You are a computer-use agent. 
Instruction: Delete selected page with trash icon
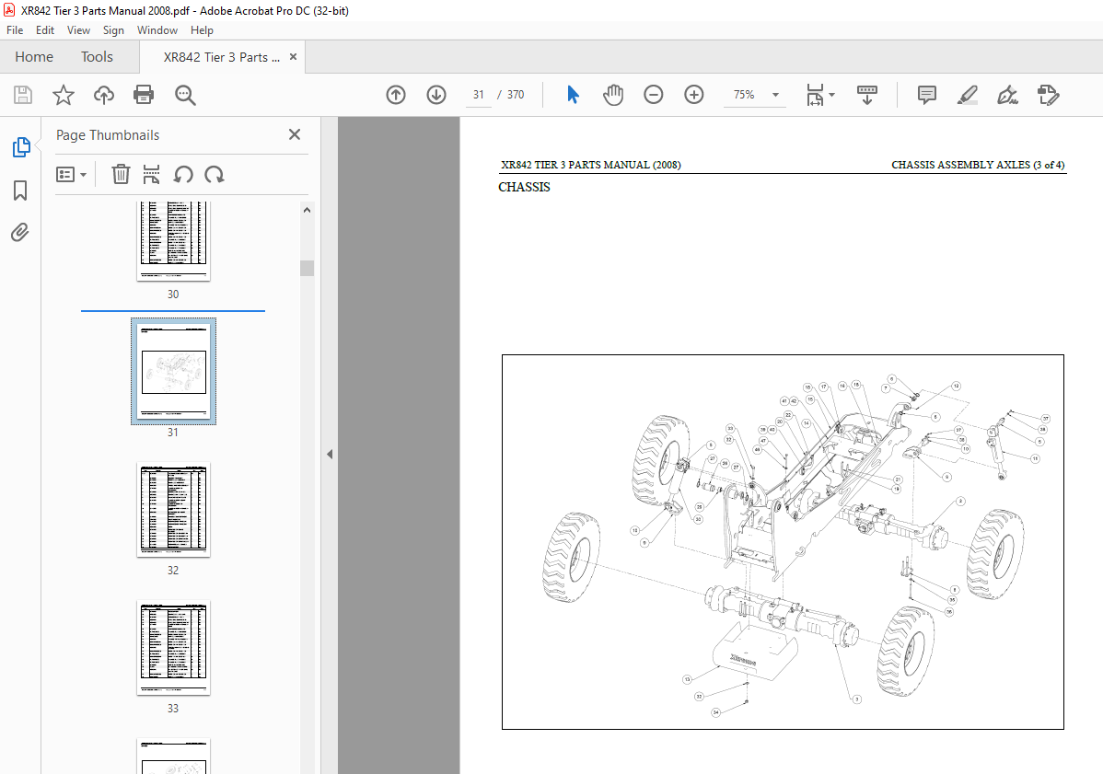tap(121, 174)
